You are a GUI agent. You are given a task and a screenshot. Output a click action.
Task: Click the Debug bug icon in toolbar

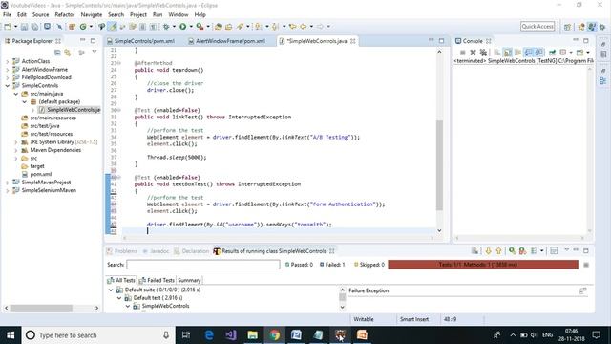click(166, 27)
